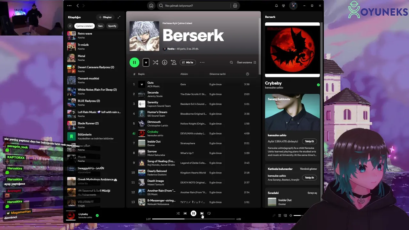Click Sırayı aç link

(312, 193)
